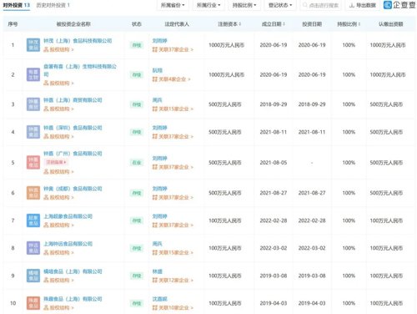The height and width of the screenshot is (314, 417).
Task: Click the blue company logo in row 7
Action: [x=33, y=220]
